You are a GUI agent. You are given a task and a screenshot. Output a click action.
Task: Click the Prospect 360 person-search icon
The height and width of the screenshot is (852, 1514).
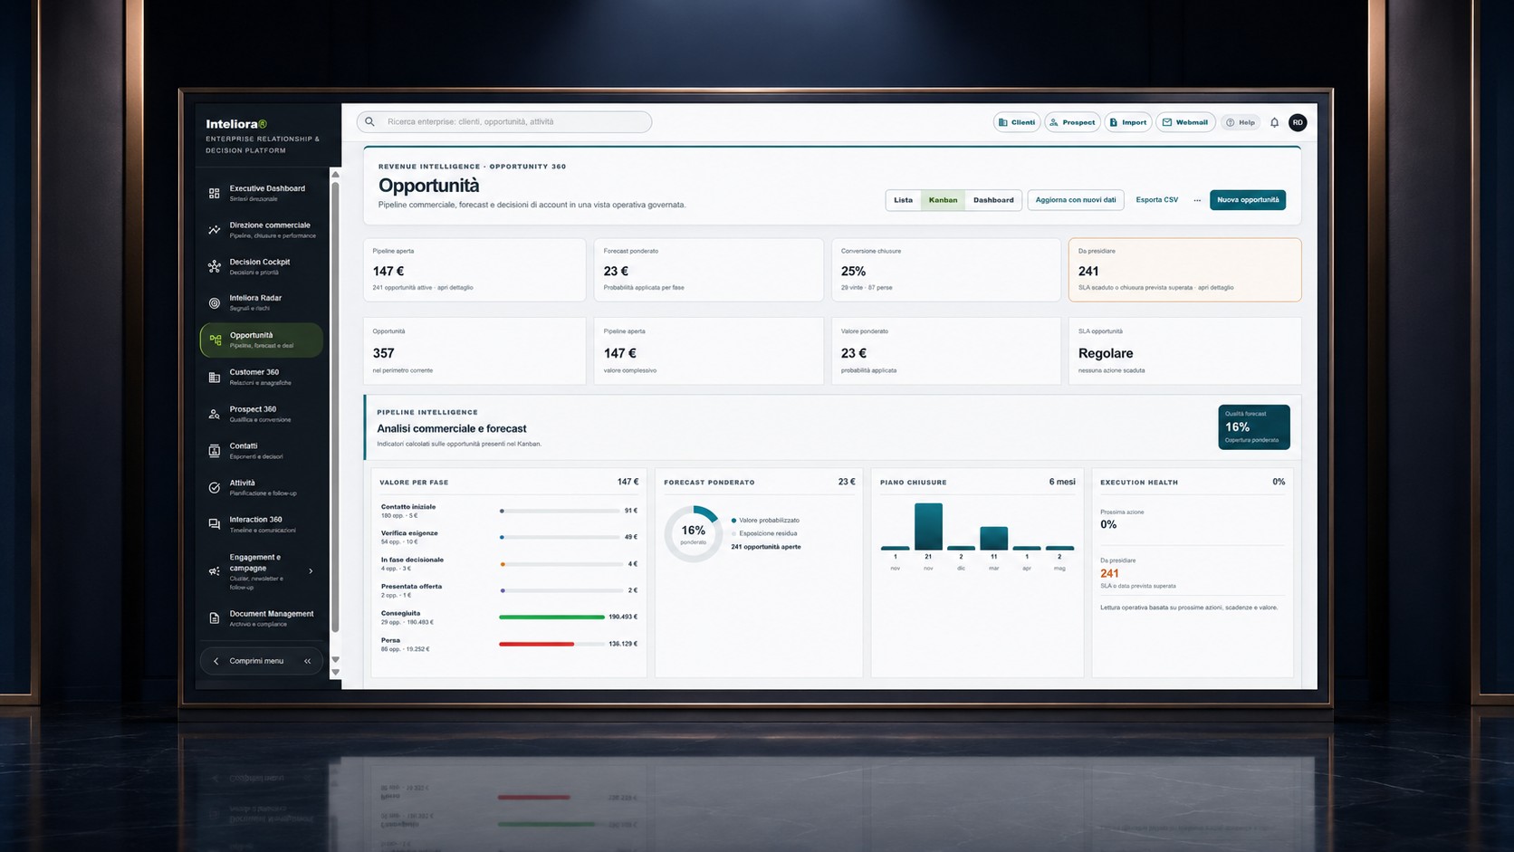click(x=215, y=414)
